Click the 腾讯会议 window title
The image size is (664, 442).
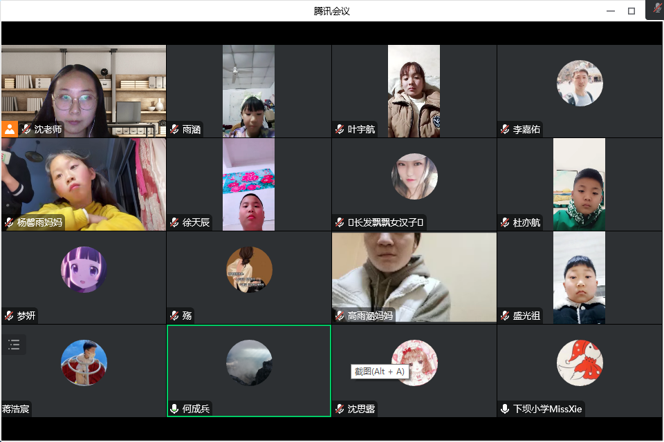click(331, 11)
